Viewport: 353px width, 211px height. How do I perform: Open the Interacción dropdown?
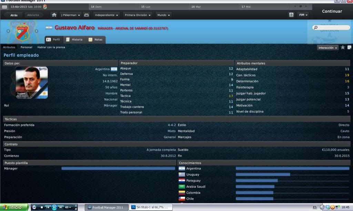point(327,48)
